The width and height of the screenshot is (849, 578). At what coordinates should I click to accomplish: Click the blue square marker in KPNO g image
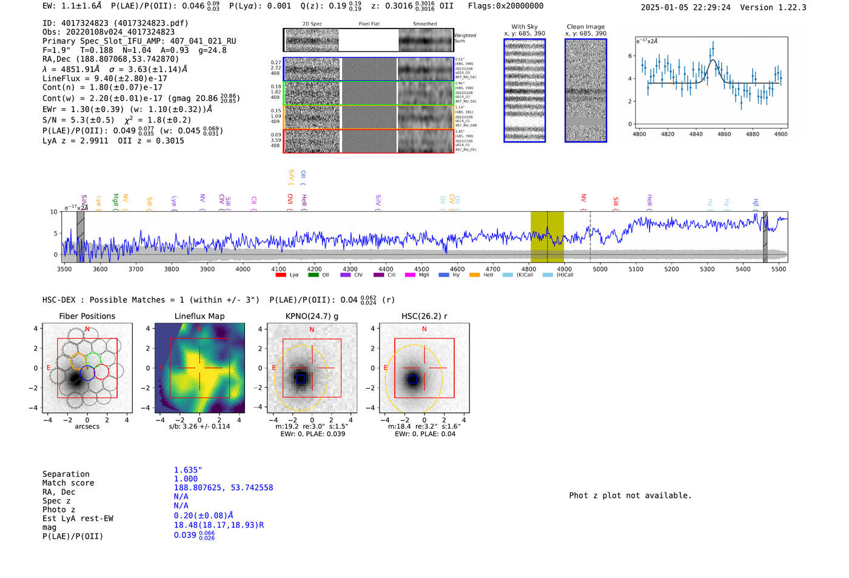[x=300, y=378]
